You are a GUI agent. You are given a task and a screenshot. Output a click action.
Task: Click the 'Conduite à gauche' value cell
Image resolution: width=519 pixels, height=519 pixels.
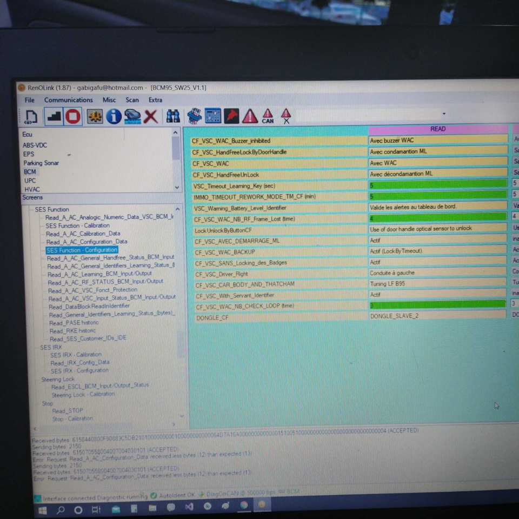(437, 272)
